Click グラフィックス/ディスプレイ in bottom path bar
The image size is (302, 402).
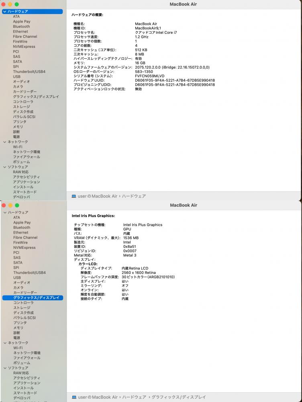pyautogui.click(x=179, y=397)
